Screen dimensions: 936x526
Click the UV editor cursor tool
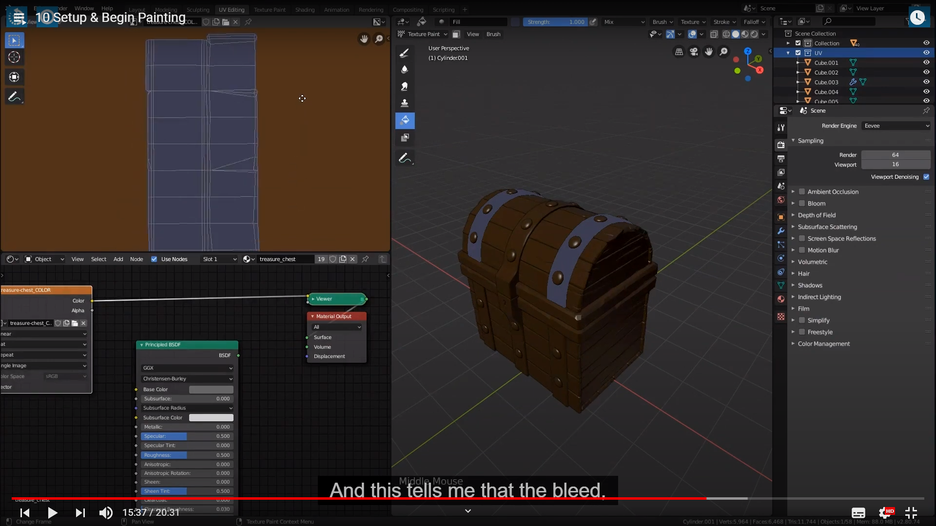click(14, 57)
